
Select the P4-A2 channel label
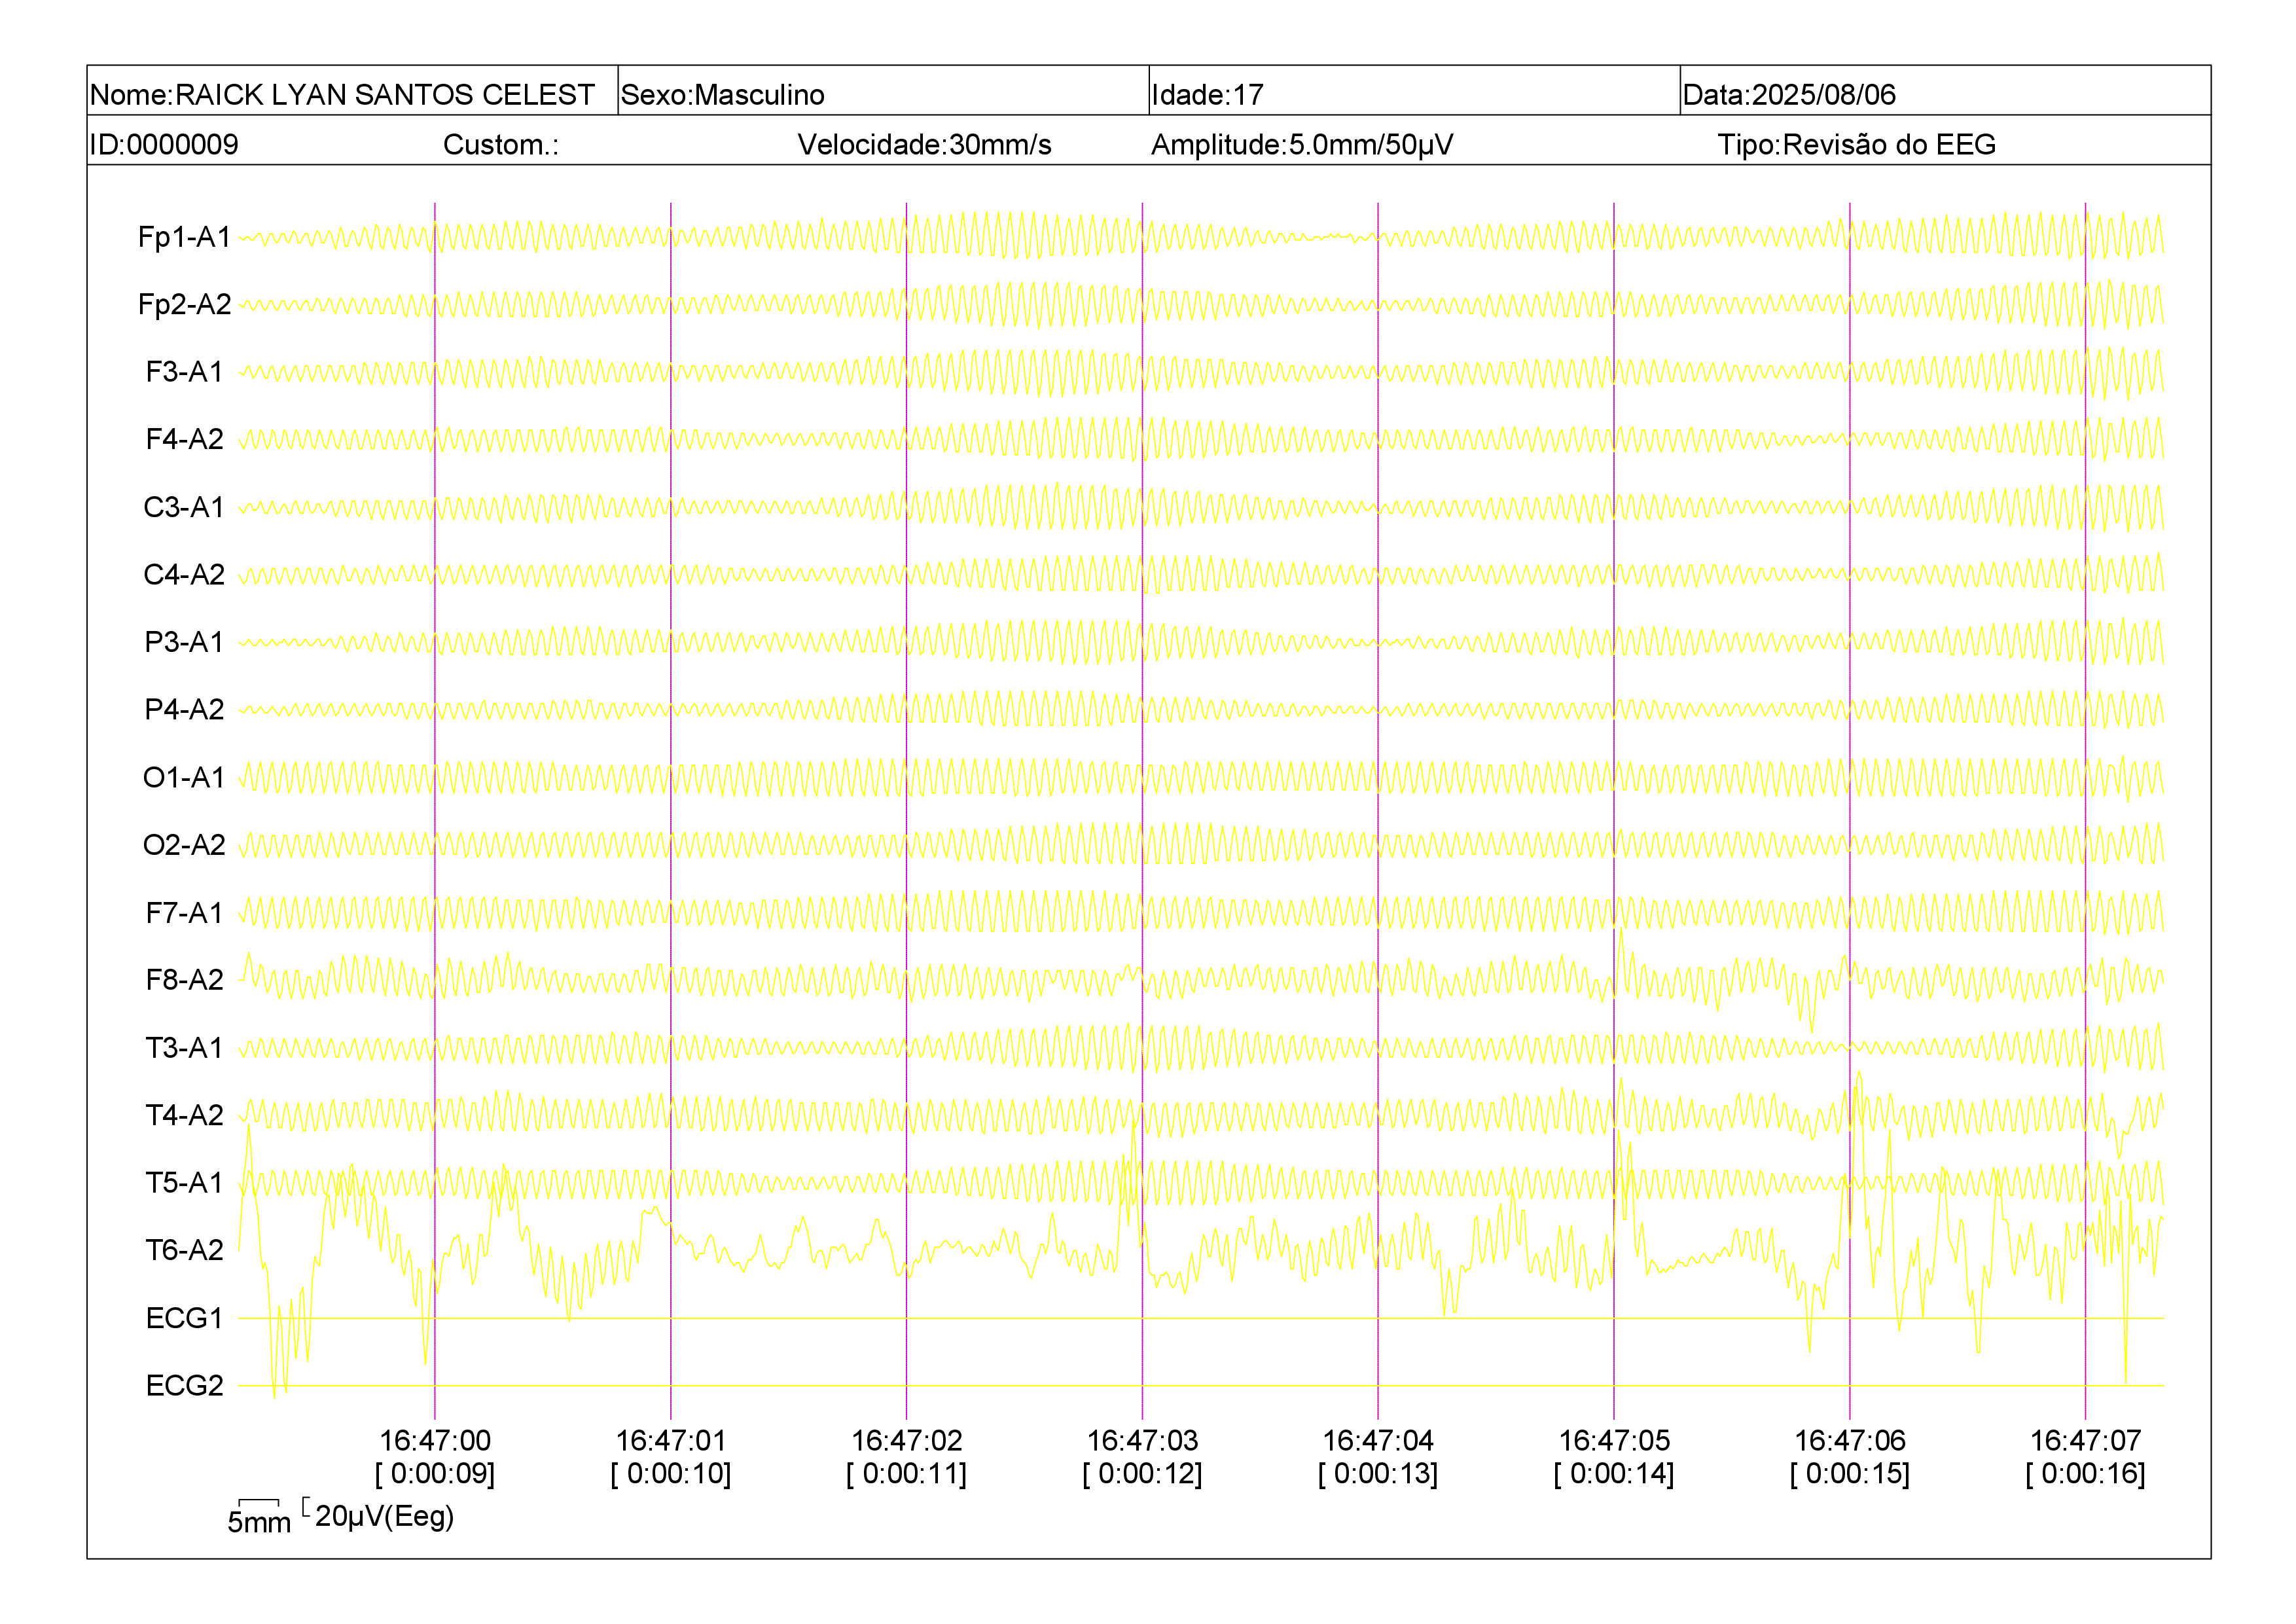click(x=185, y=709)
